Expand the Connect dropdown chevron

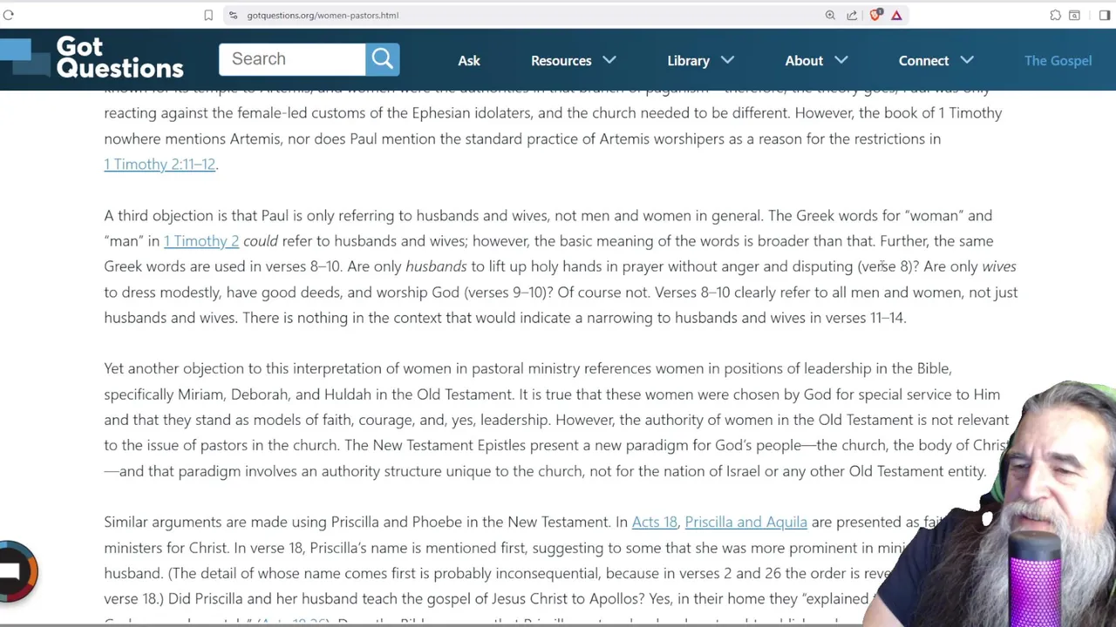point(967,60)
